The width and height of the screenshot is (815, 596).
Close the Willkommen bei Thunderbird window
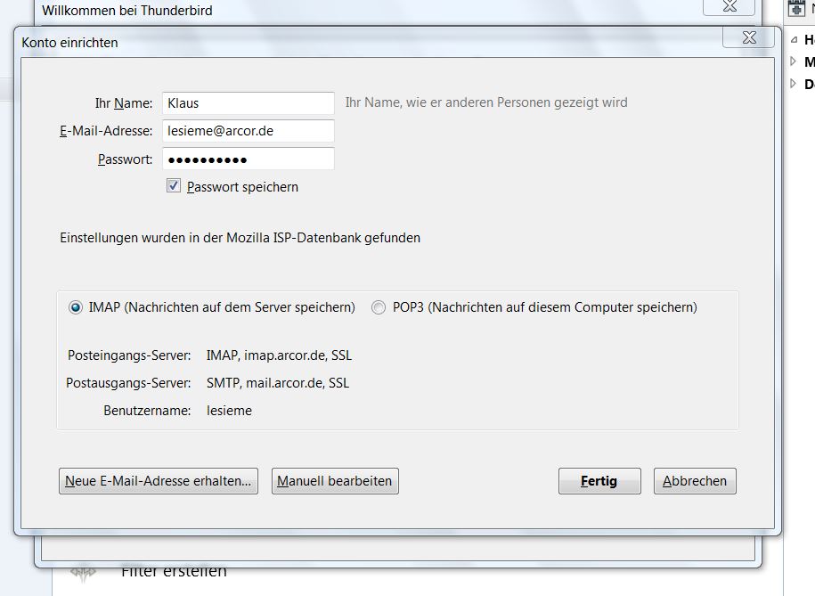click(x=729, y=6)
